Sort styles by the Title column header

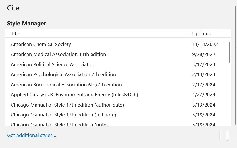coord(97,33)
